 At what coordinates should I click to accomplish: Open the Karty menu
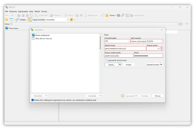[31, 11]
